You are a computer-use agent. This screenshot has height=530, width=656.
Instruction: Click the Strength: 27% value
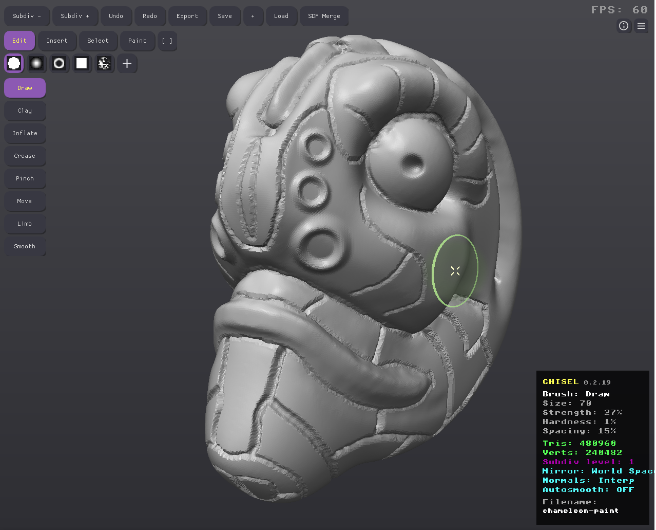click(x=583, y=413)
